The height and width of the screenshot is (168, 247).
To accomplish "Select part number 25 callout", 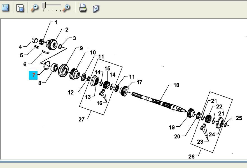I will 239,118.
